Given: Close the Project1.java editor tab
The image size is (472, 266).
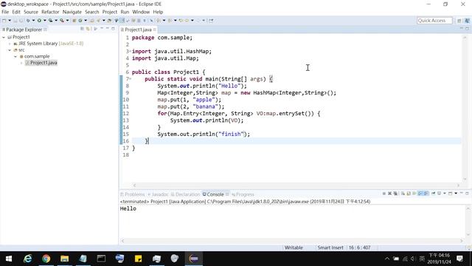Looking at the screenshot, I should tap(155, 30).
